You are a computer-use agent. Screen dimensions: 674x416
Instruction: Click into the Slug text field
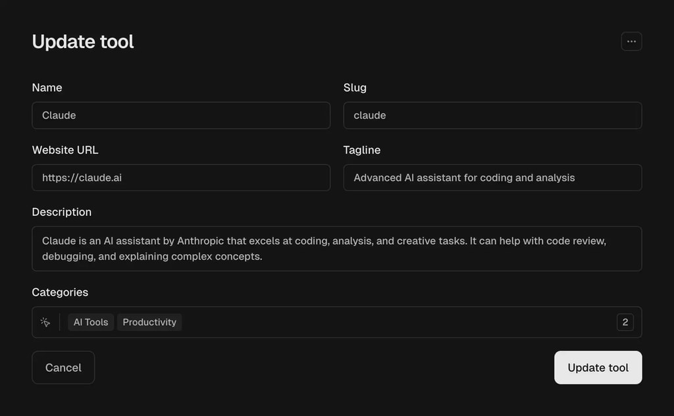pyautogui.click(x=492, y=115)
